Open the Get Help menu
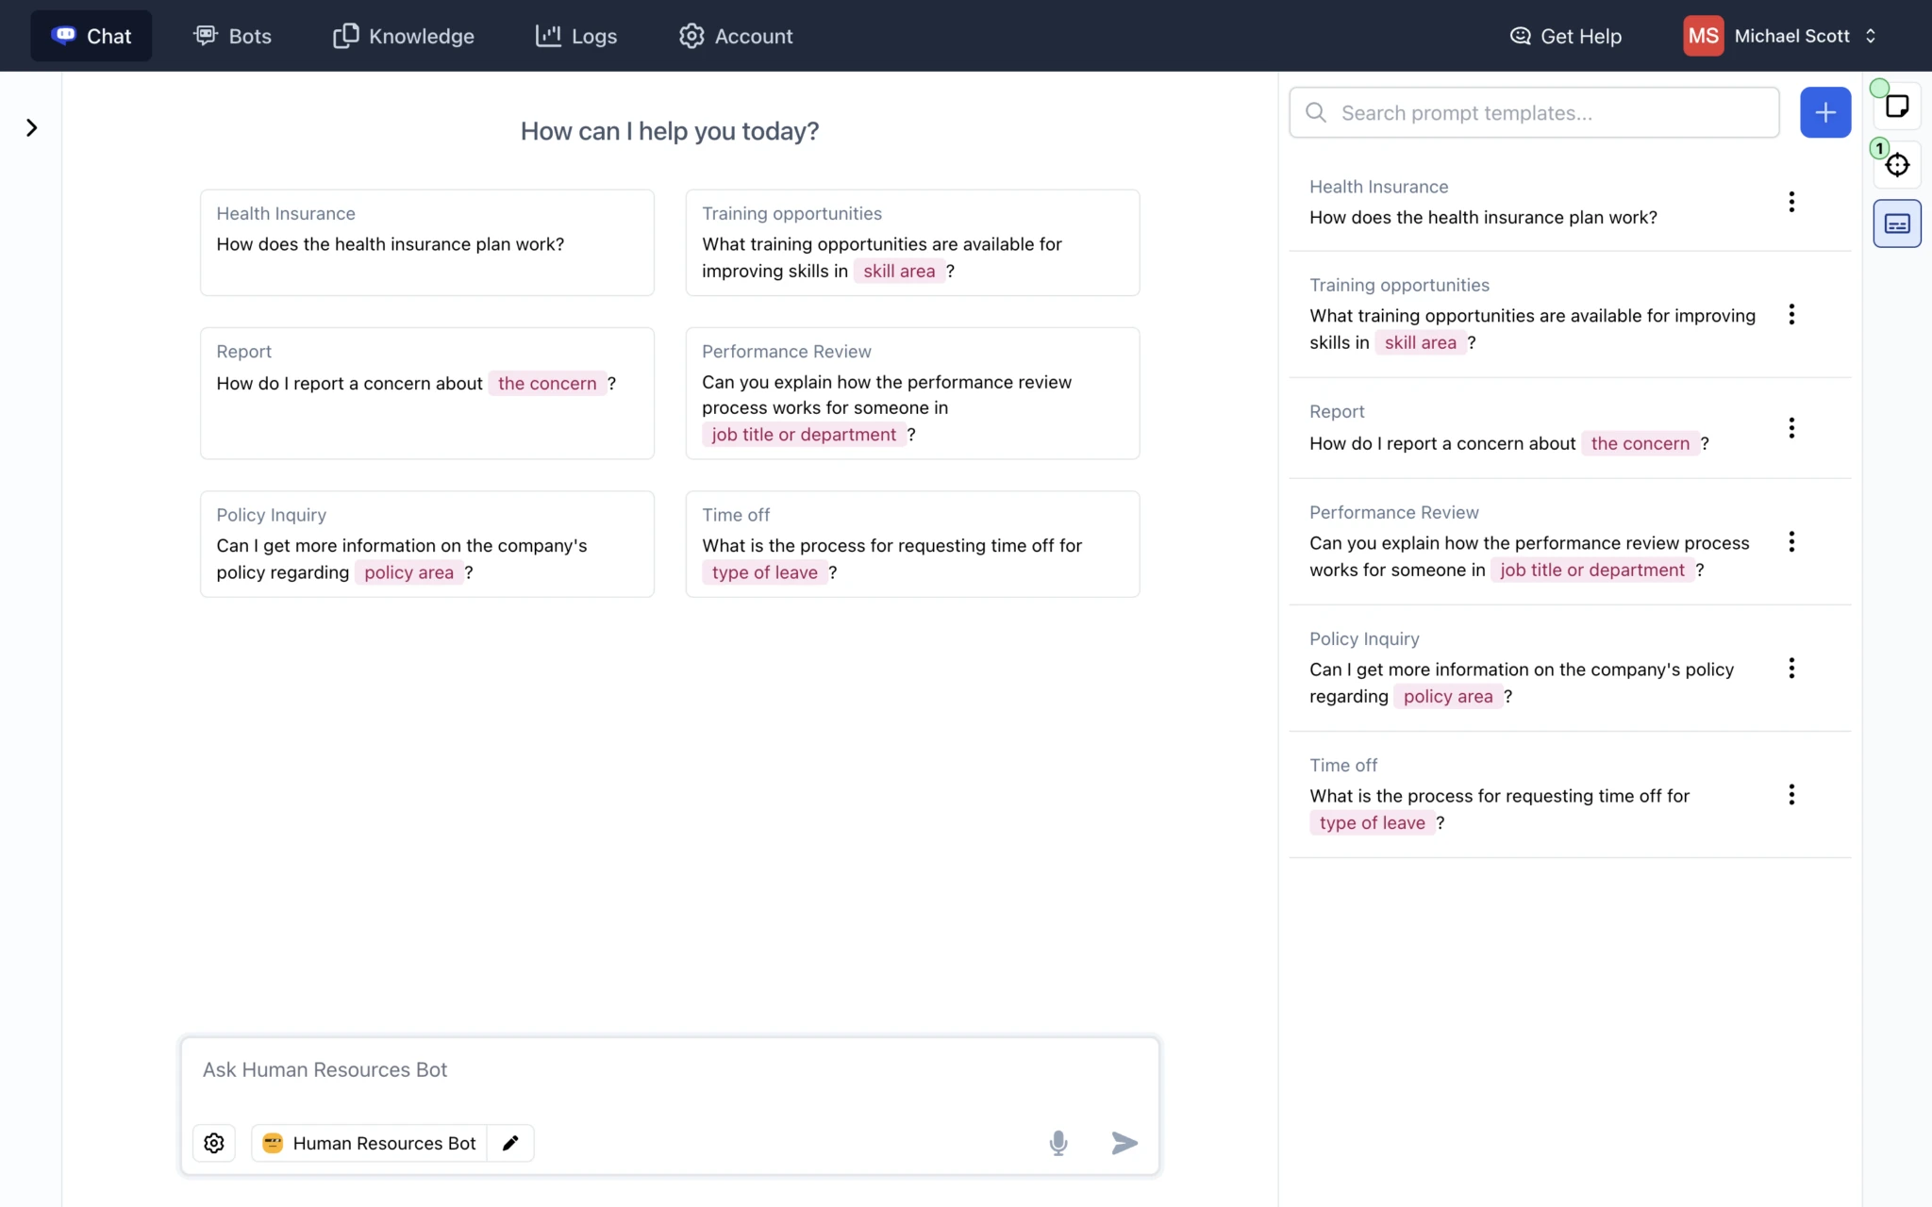Image resolution: width=1932 pixels, height=1207 pixels. (1565, 35)
